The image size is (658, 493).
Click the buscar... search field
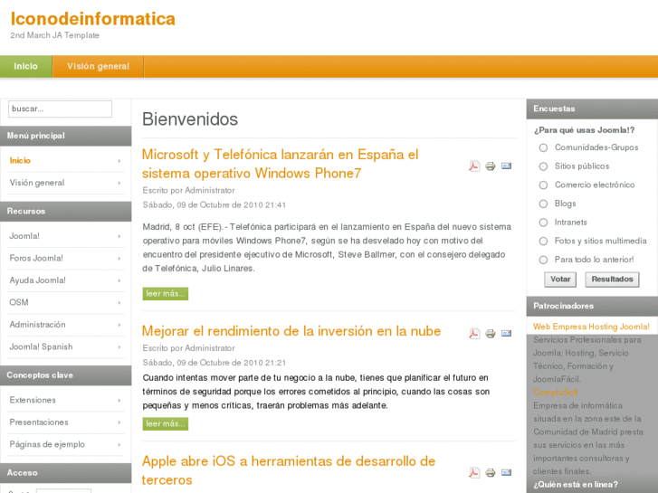point(60,109)
